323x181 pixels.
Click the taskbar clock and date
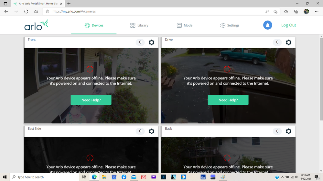click(306, 177)
